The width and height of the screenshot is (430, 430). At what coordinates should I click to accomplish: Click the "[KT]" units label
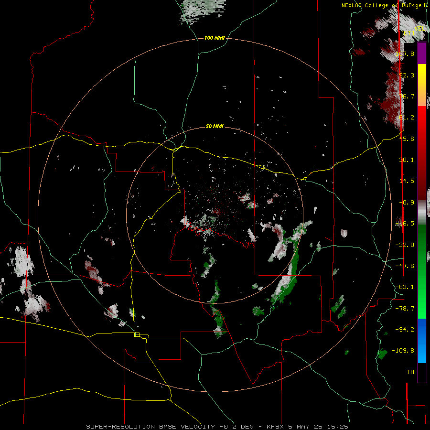408,33
